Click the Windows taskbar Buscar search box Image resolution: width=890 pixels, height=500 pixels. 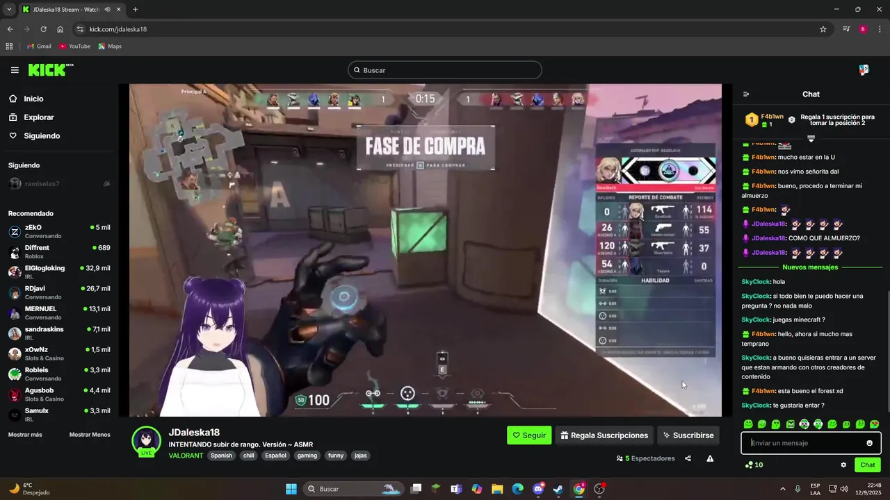pos(355,489)
